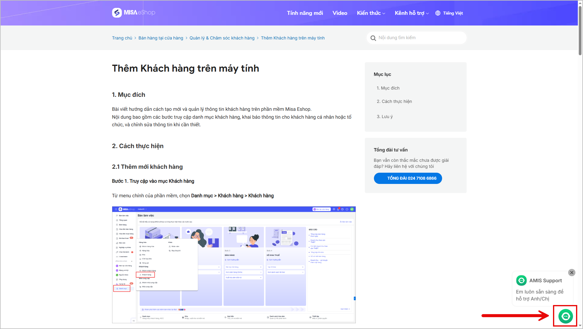Switch language via Tiếng Việt
Viewport: 583px width, 329px height.
(453, 13)
